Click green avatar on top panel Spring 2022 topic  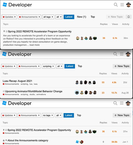(95, 38)
